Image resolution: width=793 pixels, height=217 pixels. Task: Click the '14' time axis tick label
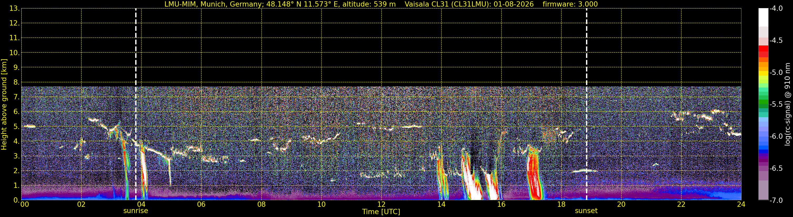tap(441, 204)
